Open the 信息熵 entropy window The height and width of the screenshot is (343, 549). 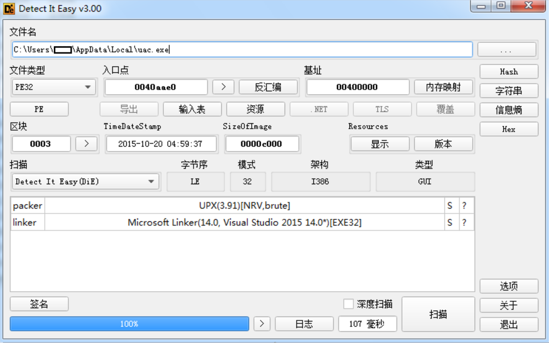click(509, 110)
